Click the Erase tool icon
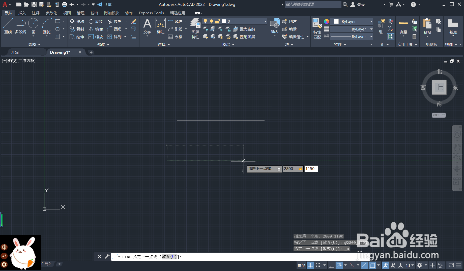 coord(133,21)
